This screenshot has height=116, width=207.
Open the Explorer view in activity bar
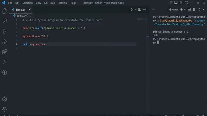5,11
